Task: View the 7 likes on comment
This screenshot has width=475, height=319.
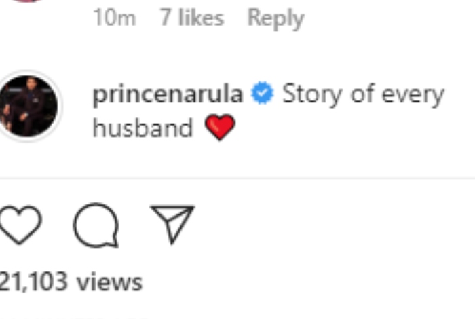Action: tap(191, 18)
